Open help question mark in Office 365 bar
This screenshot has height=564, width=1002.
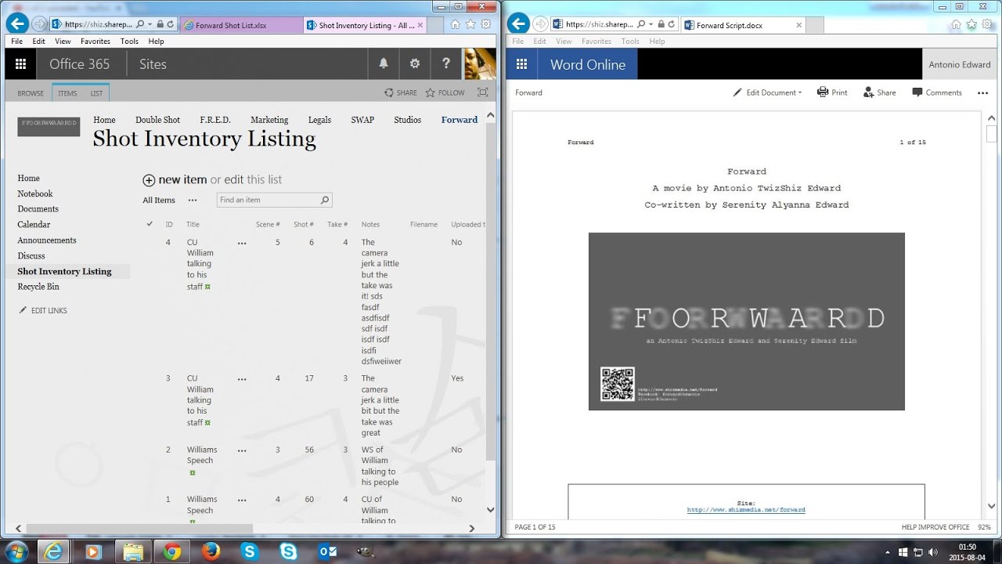[446, 64]
